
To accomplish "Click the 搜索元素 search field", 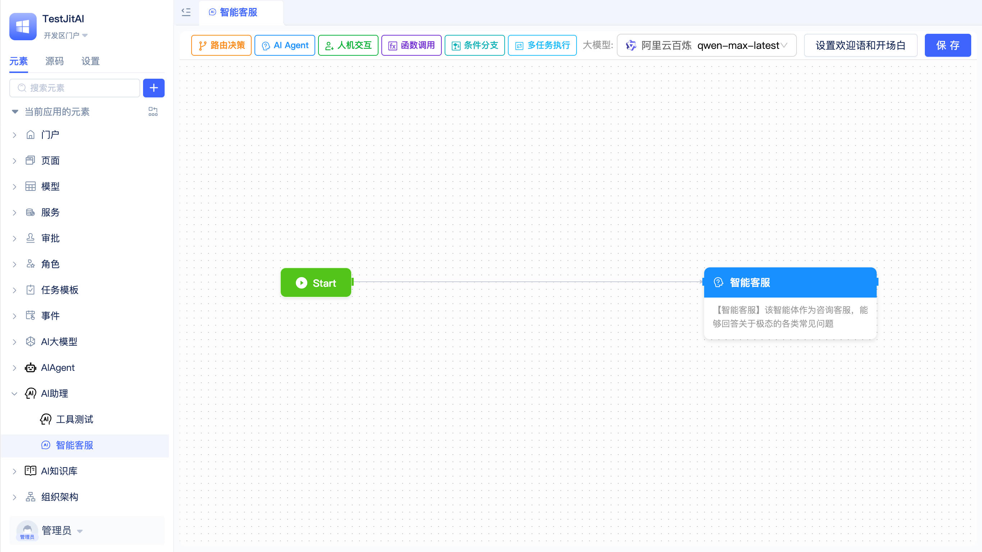I will point(75,88).
